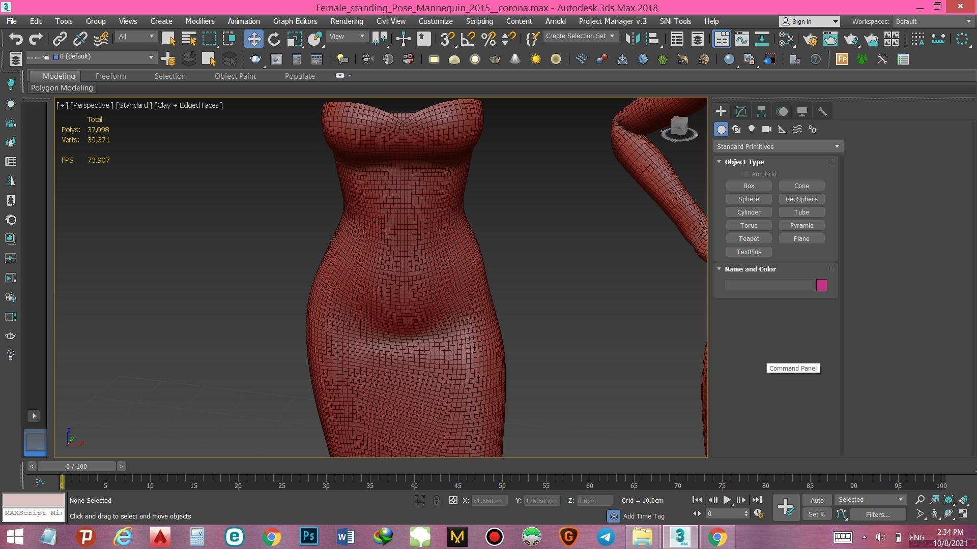Toggle the AutoGrid checkbox
This screenshot has height=549, width=977.
click(746, 174)
